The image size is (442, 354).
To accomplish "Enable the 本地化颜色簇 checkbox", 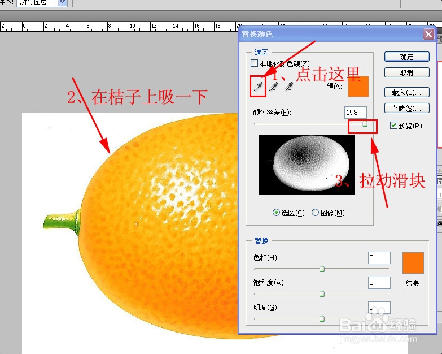I will 254,63.
